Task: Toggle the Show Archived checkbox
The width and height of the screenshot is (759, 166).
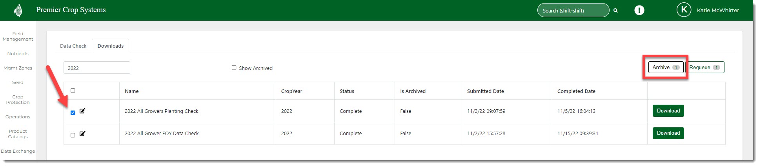Action: [234, 68]
